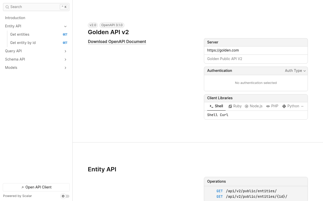Click the Node.js hexagon icon

(x=247, y=106)
